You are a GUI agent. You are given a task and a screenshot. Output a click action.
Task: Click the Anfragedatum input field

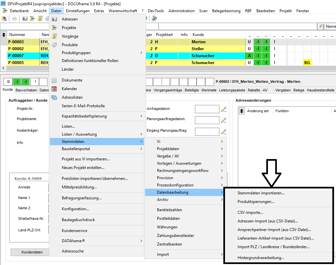(207, 109)
